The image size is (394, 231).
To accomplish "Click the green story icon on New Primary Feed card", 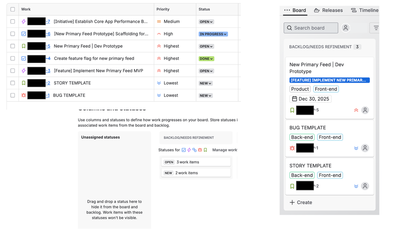I will pyautogui.click(x=292, y=110).
